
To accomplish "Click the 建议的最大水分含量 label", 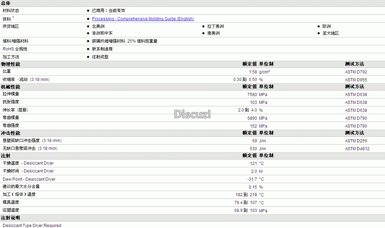I will click(x=21, y=187).
